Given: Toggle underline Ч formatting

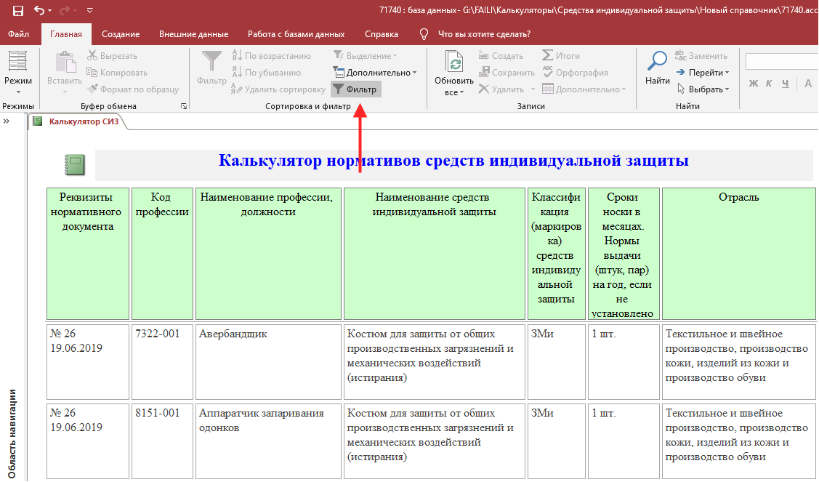Looking at the screenshot, I should tap(785, 83).
